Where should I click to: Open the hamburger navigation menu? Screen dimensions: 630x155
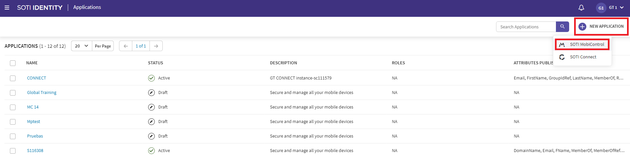7,8
